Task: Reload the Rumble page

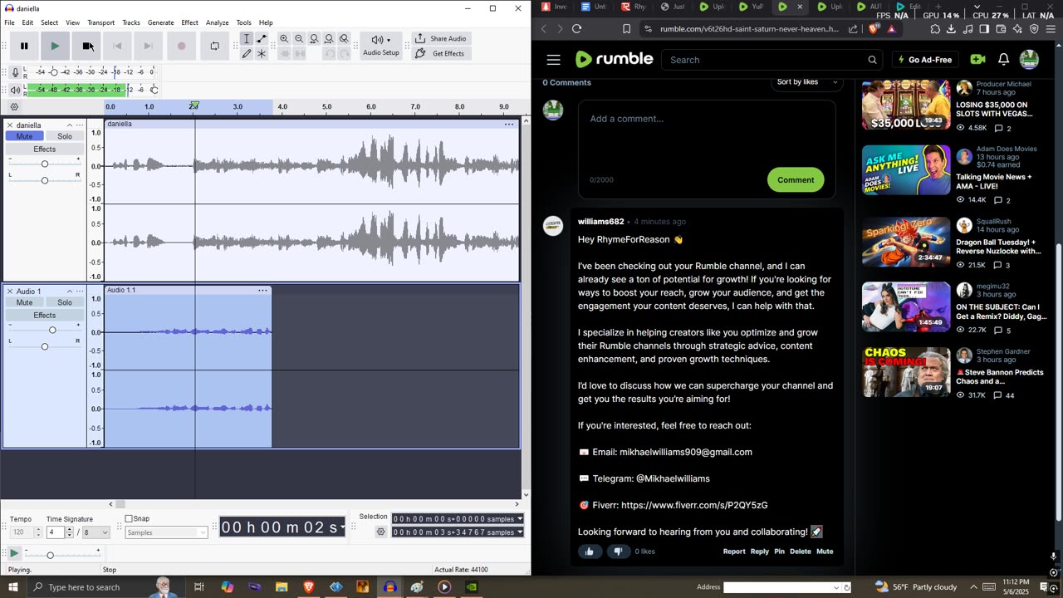Action: click(577, 28)
